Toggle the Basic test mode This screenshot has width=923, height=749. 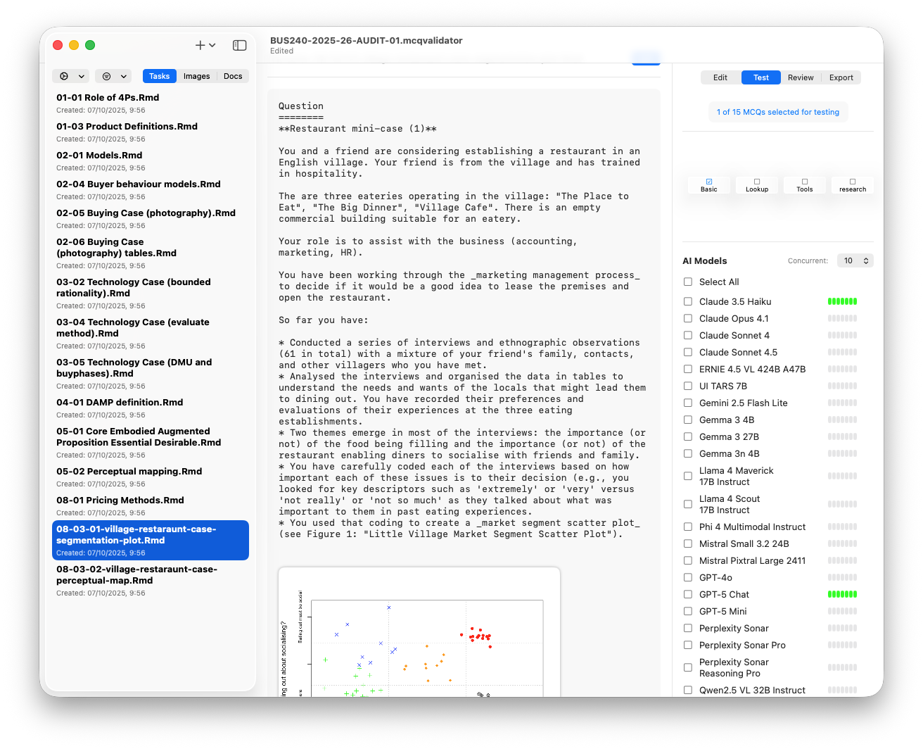709,185
